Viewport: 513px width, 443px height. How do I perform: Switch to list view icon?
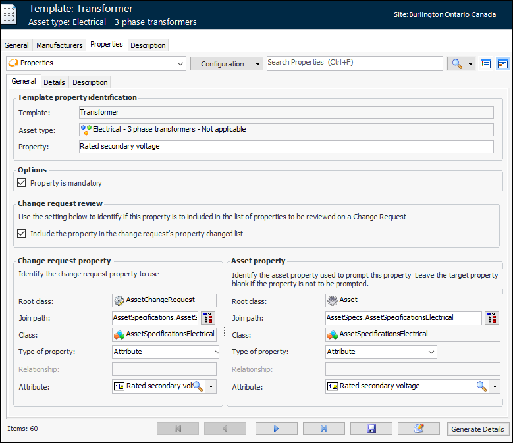tap(486, 64)
